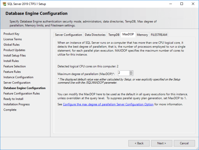Maximize the setup window
The height and width of the screenshot is (150, 199).
(182, 4)
